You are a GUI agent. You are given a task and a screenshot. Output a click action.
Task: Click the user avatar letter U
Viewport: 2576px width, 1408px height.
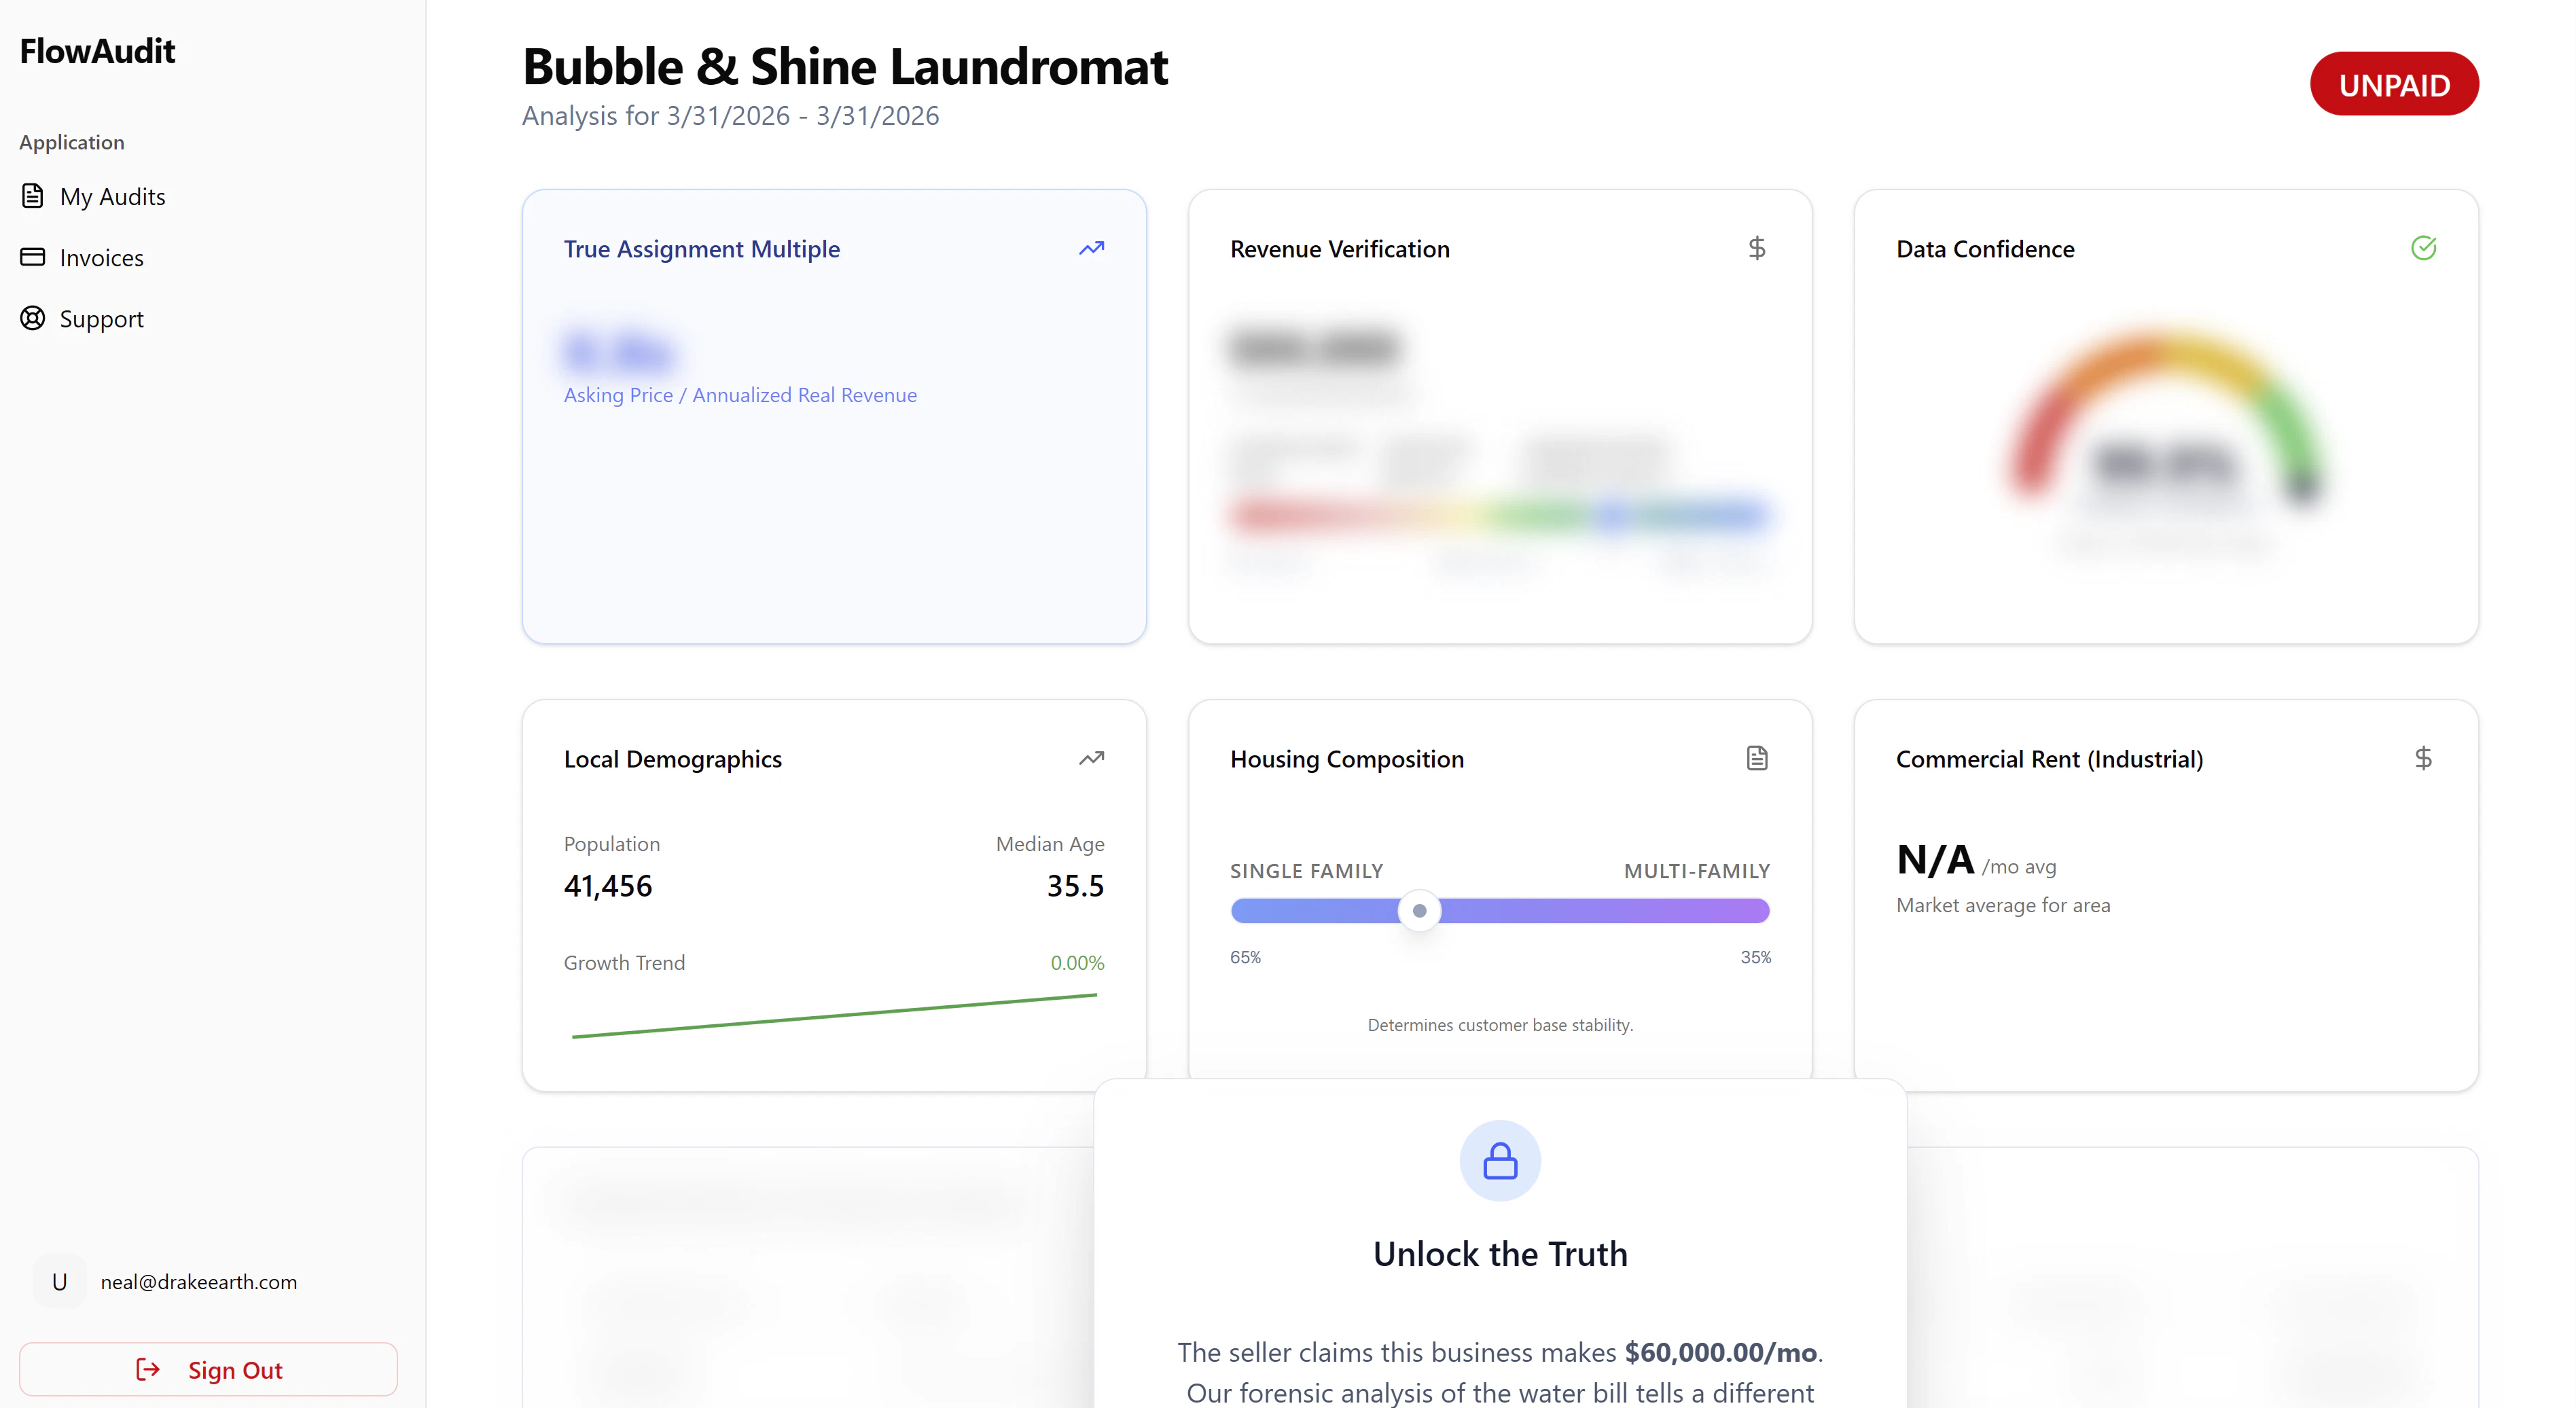pyautogui.click(x=59, y=1281)
